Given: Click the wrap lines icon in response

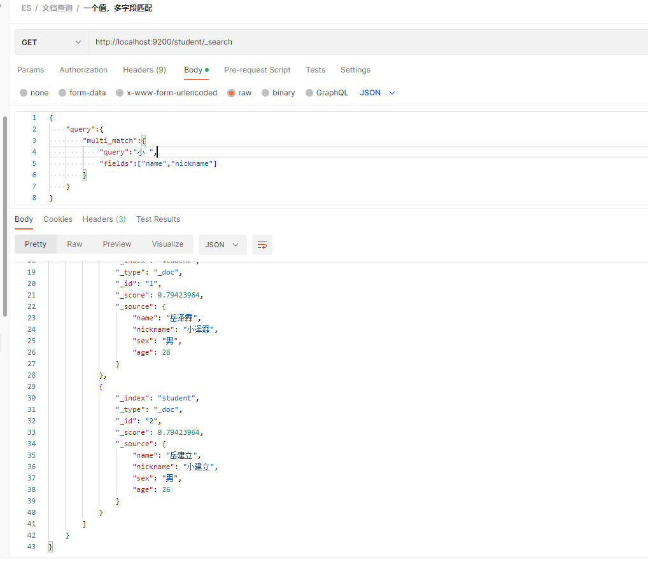Looking at the screenshot, I should (x=262, y=245).
